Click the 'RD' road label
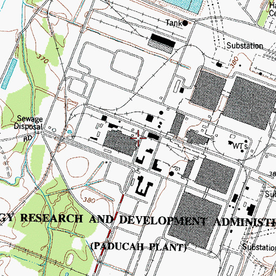Image resolution: width=276 pixels, height=276 pixels. click(x=28, y=139)
